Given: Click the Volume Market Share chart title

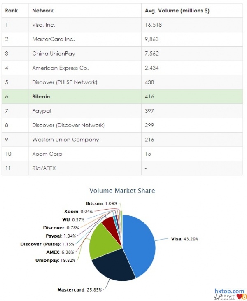Looking at the screenshot, I should [122, 191].
